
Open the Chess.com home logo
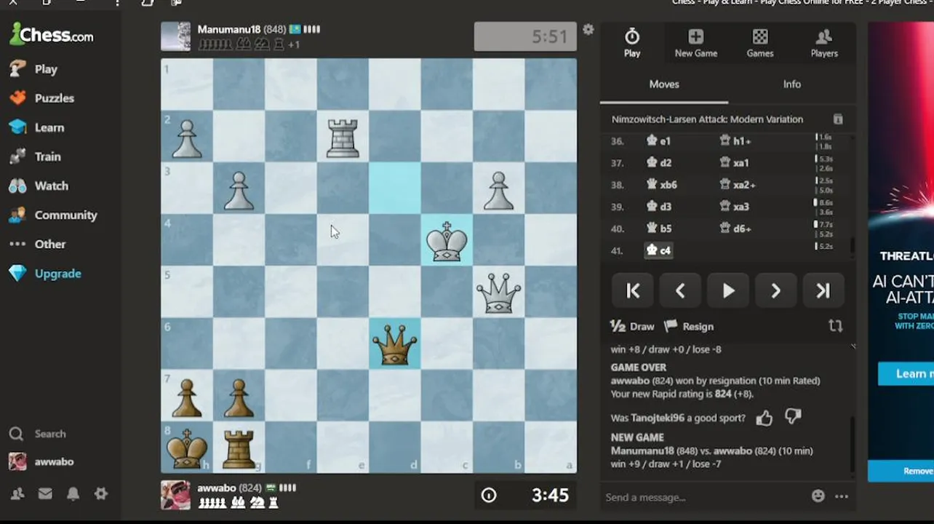51,34
